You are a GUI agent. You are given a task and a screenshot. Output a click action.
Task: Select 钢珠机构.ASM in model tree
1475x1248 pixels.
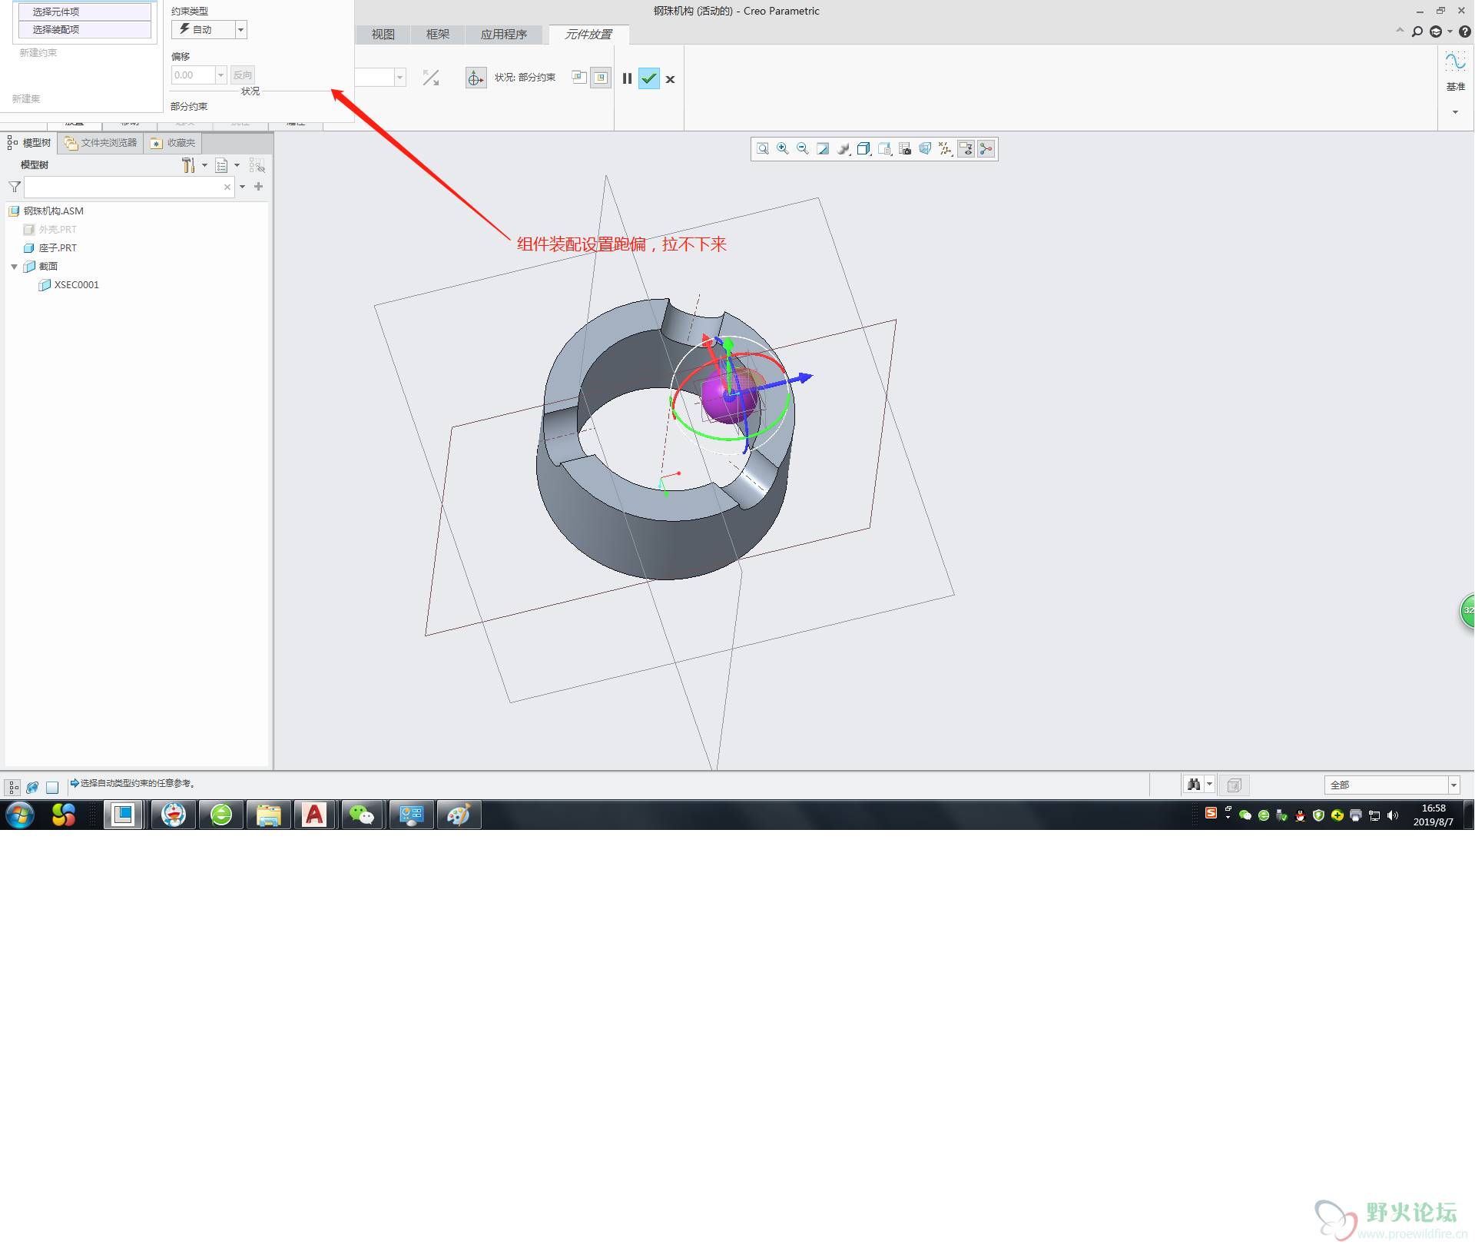(x=53, y=211)
